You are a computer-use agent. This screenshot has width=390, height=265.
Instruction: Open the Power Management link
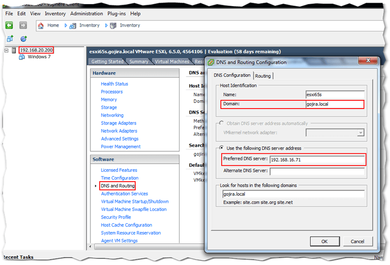121,147
